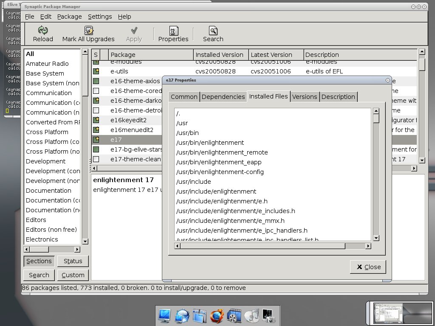
Task: Mark the e16-theme-detroi checkbox
Action: click(96, 110)
